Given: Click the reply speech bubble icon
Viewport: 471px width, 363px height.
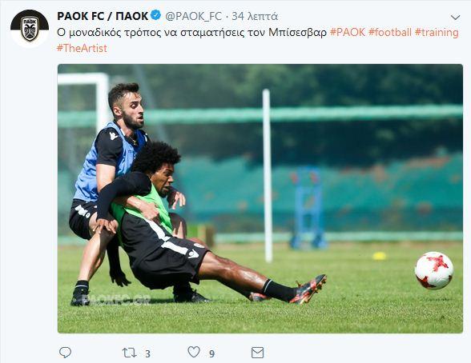Looking at the screenshot, I should point(65,353).
